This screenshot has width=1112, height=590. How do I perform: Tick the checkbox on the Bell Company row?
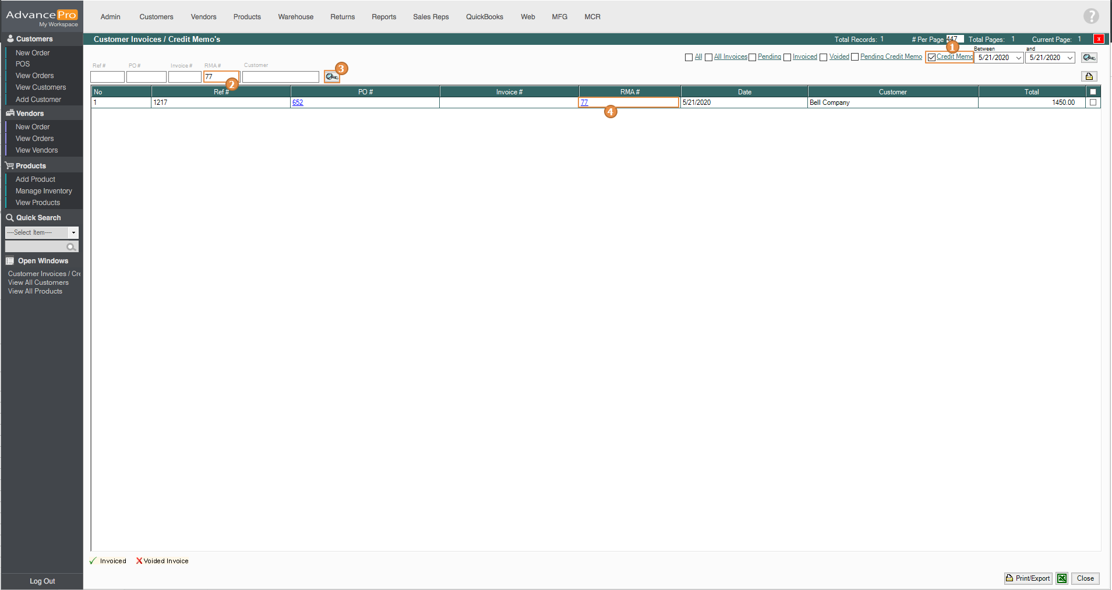1093,103
